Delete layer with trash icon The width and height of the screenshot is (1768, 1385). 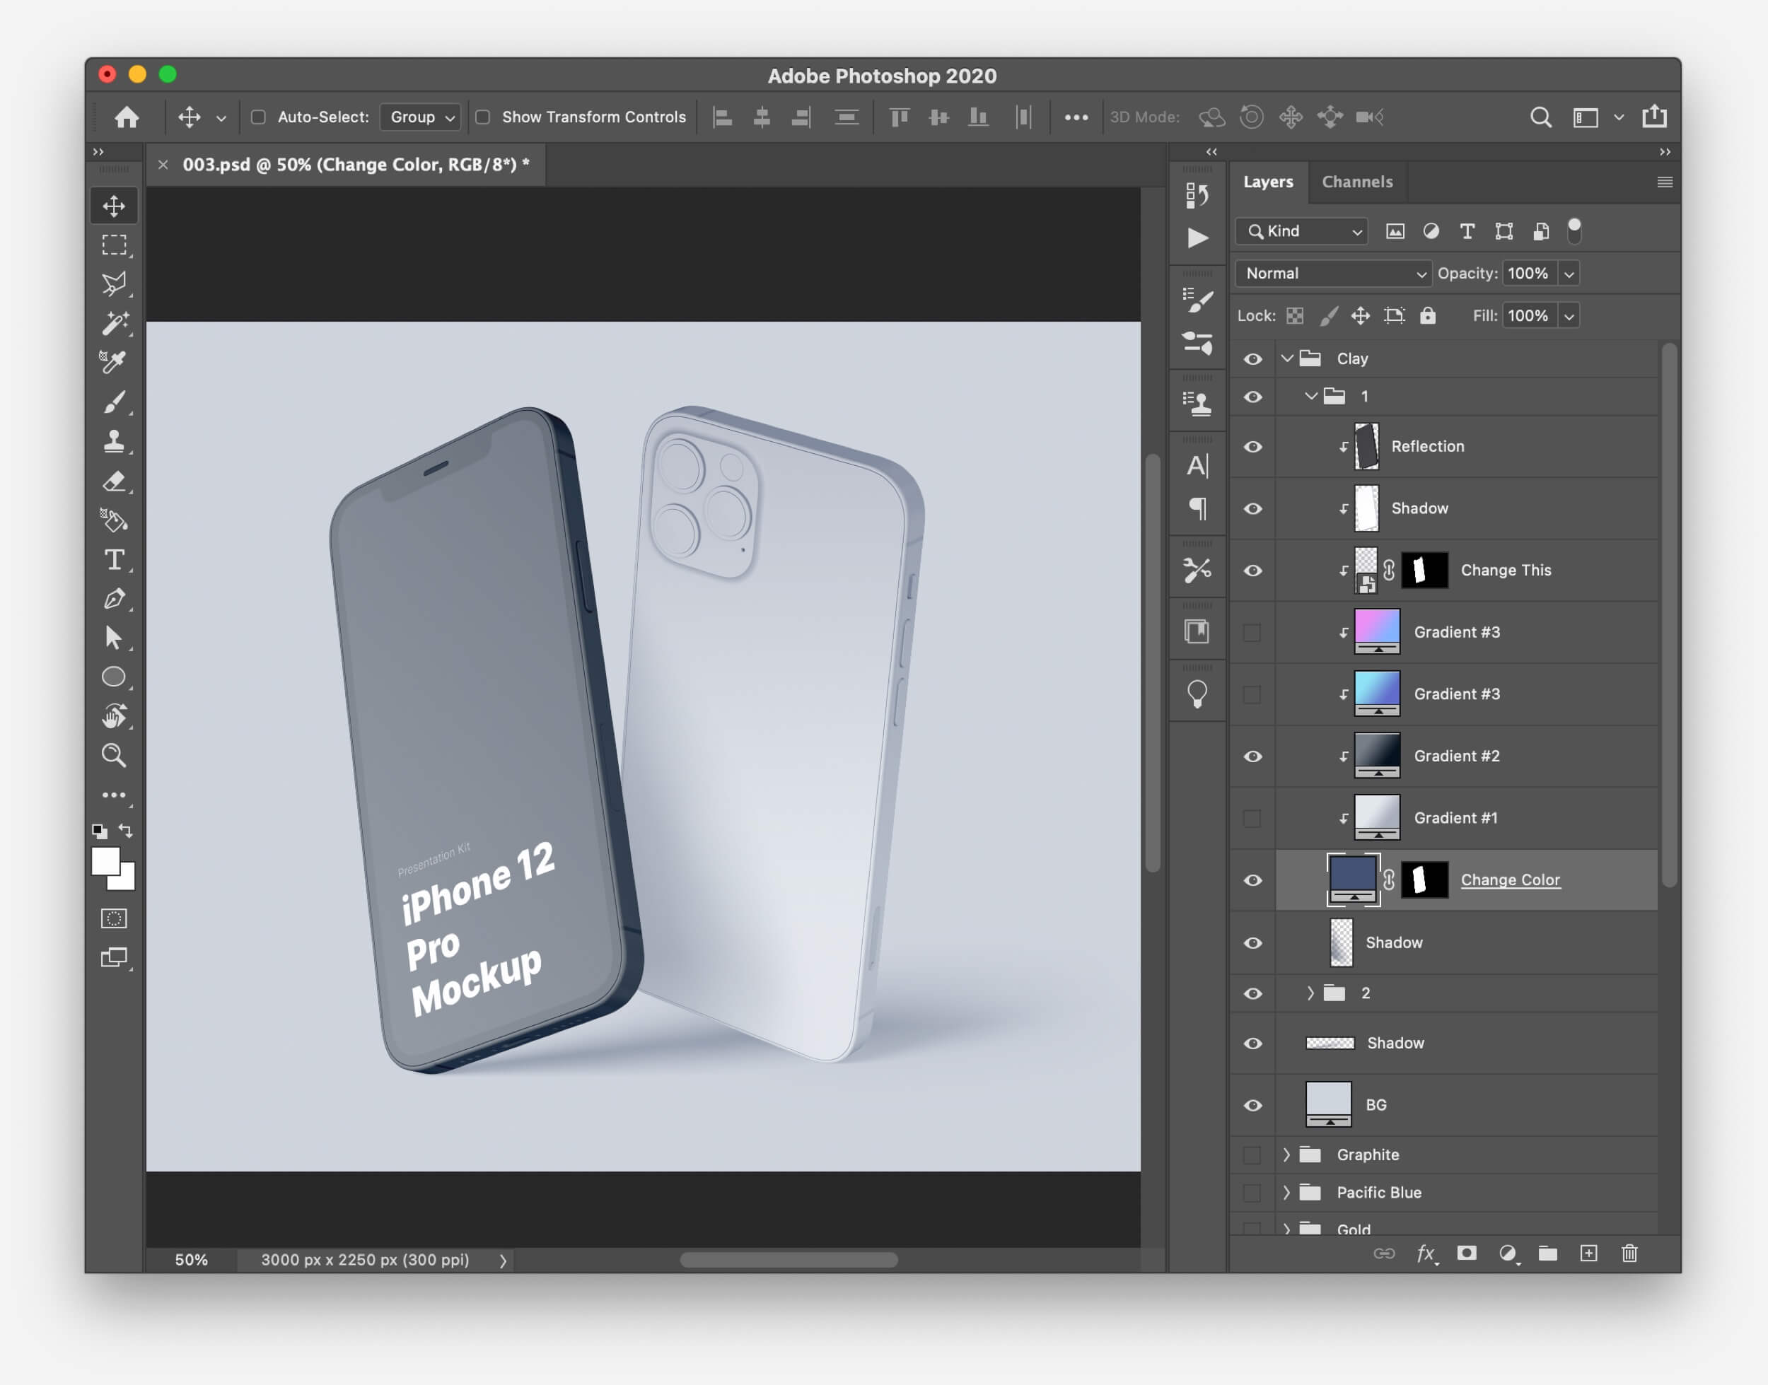1629,1253
